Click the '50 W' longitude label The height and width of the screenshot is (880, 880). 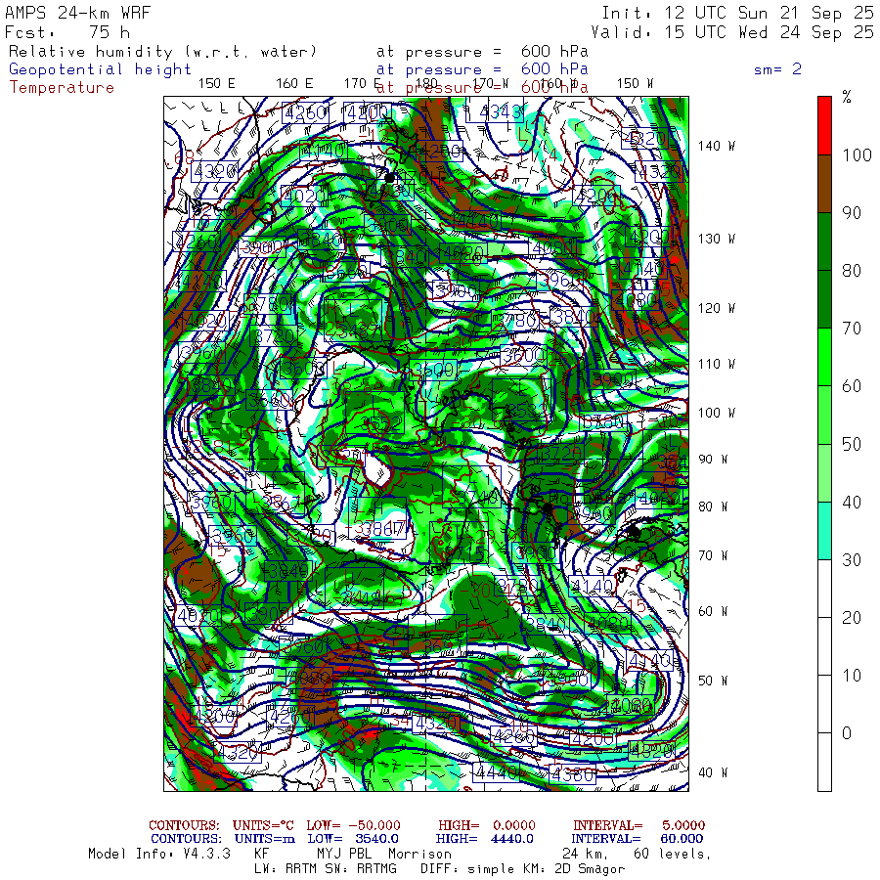tap(713, 681)
